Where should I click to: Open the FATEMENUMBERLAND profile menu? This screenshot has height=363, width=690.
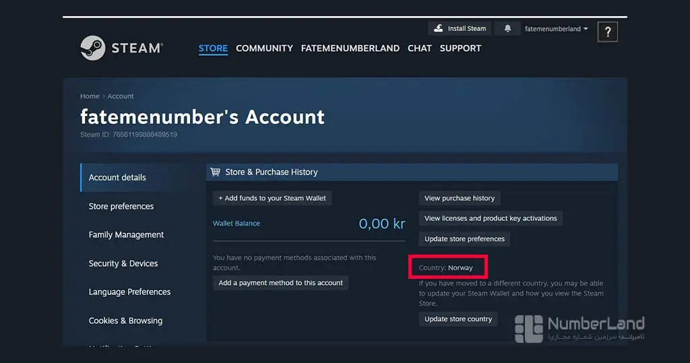pyautogui.click(x=350, y=48)
